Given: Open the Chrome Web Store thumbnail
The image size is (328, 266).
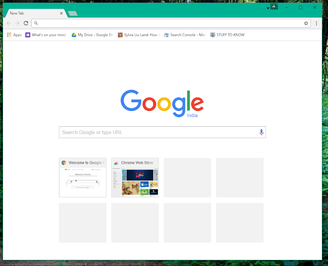Looking at the screenshot, I should [x=135, y=178].
